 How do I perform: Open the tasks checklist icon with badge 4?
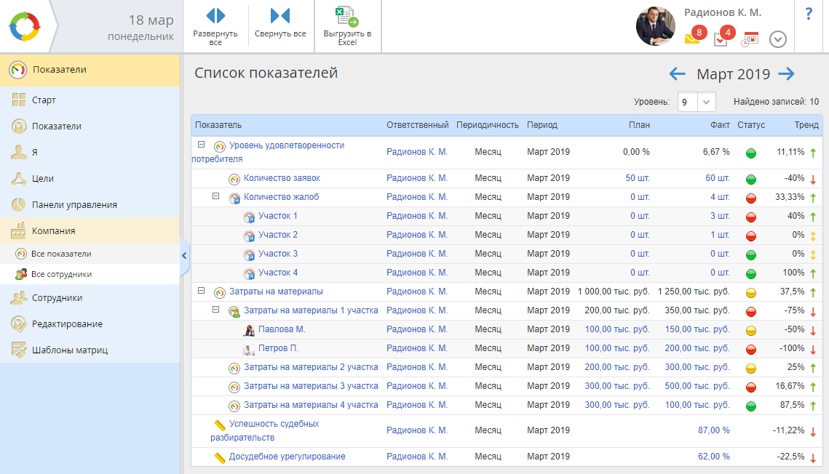pyautogui.click(x=721, y=39)
